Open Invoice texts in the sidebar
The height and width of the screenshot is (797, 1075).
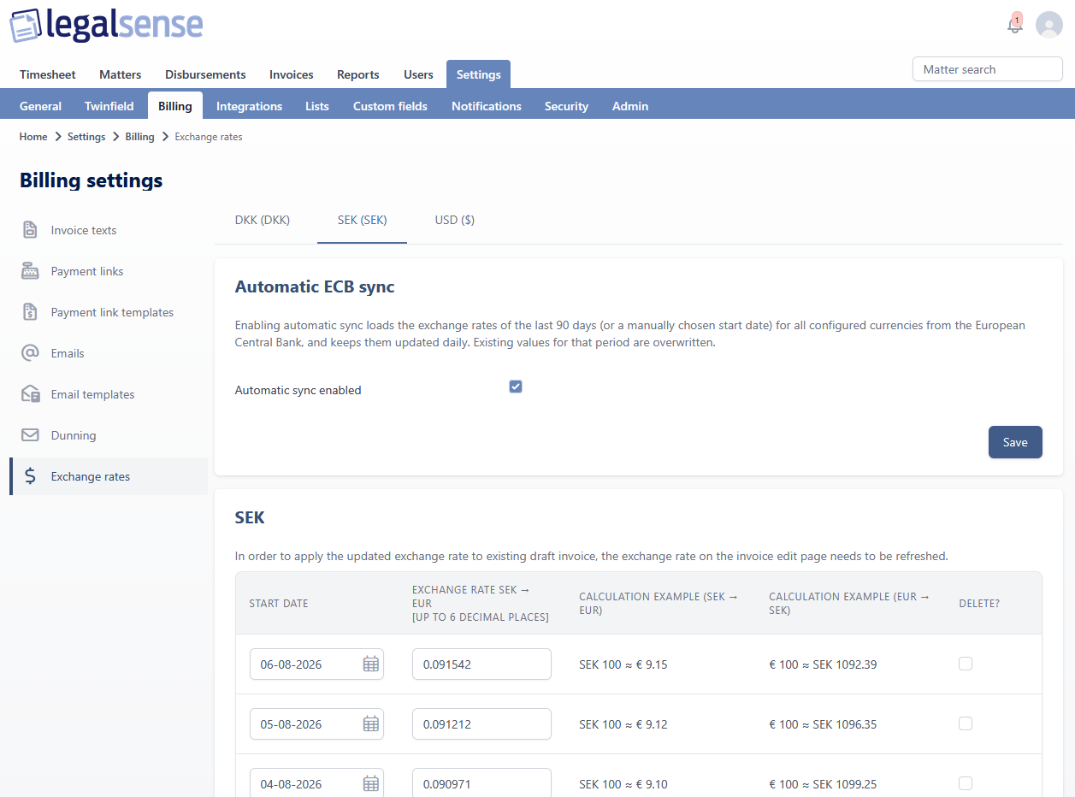[109, 230]
